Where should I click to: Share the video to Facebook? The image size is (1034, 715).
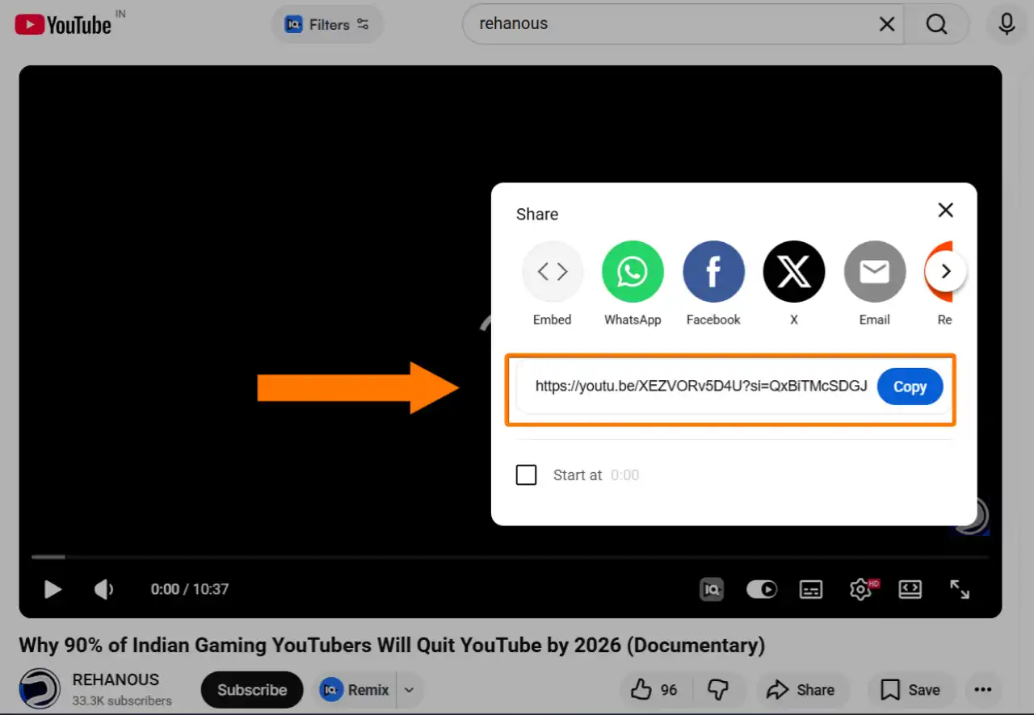(713, 271)
